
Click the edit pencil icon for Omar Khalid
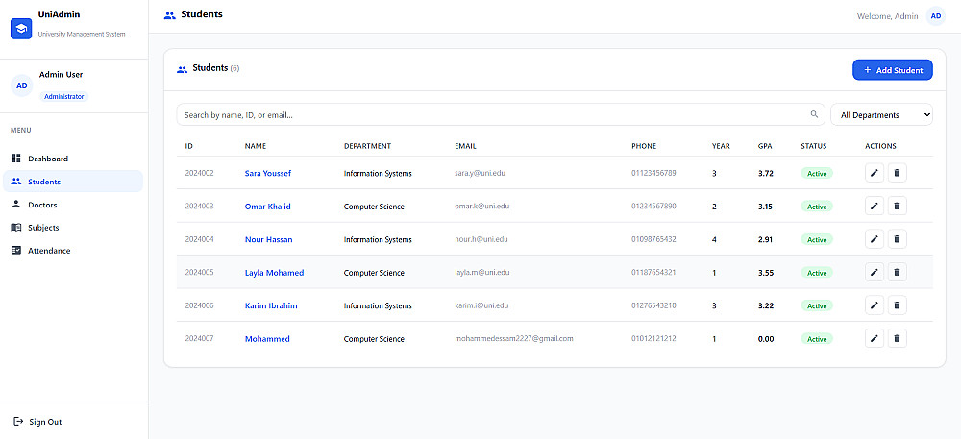874,207
